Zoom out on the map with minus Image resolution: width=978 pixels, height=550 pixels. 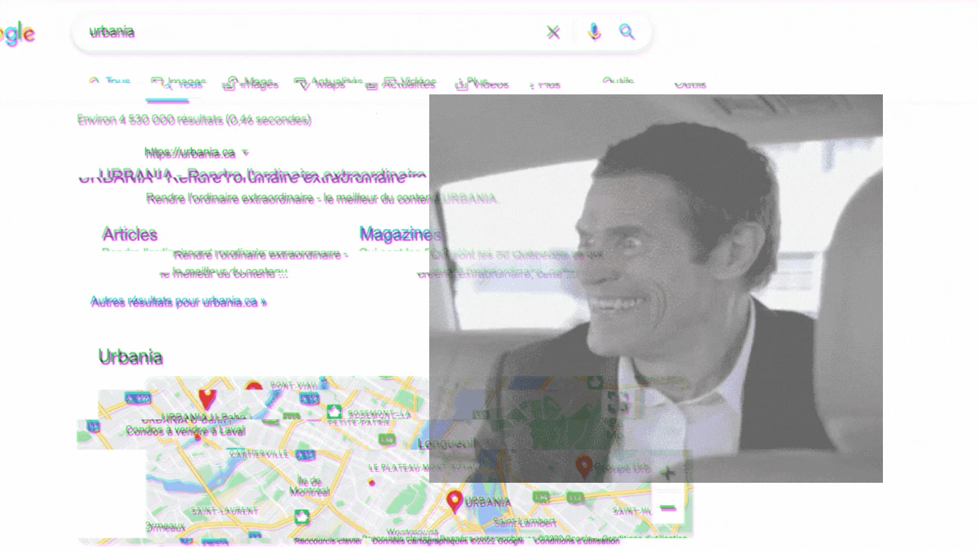[668, 507]
